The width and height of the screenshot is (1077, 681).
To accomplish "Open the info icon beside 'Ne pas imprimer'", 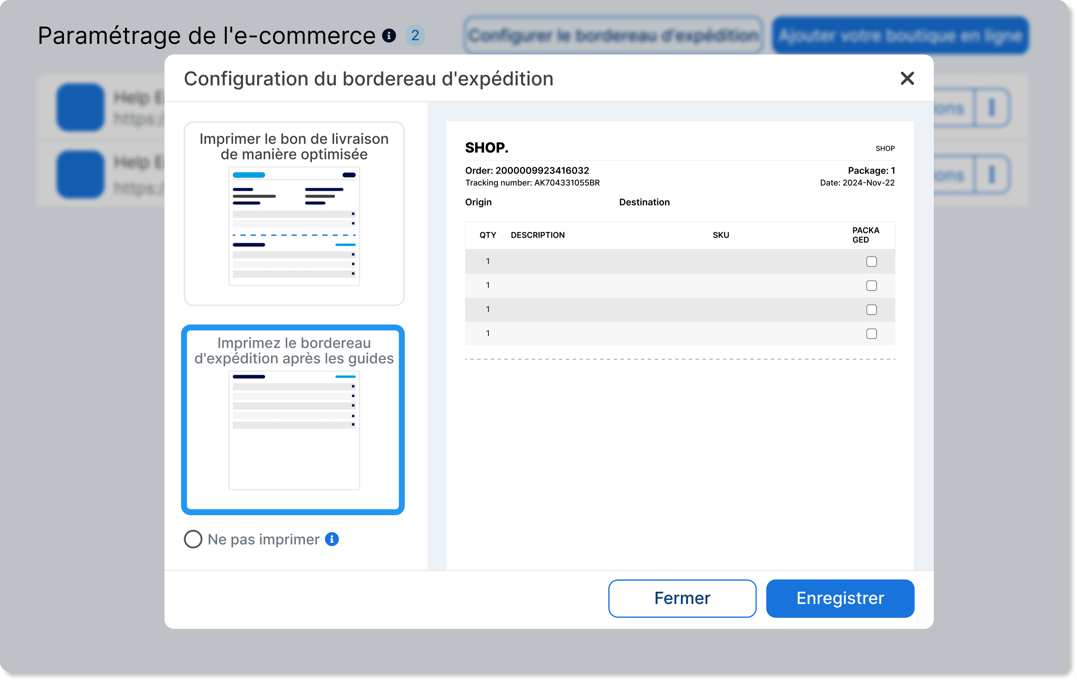I will pos(332,539).
